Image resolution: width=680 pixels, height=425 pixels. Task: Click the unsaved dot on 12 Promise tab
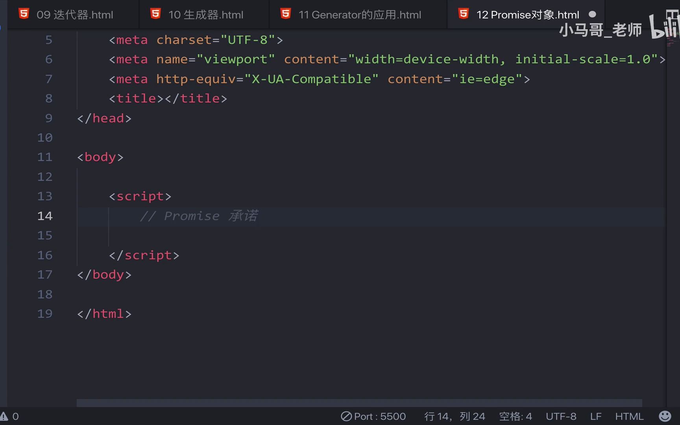(592, 15)
